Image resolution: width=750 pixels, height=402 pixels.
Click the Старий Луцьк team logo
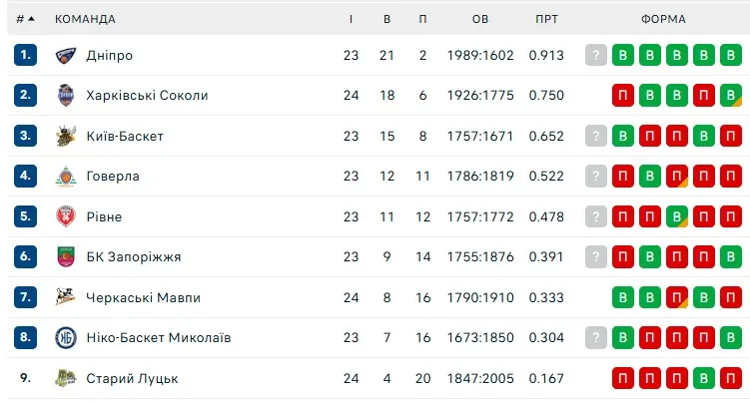[x=66, y=378]
